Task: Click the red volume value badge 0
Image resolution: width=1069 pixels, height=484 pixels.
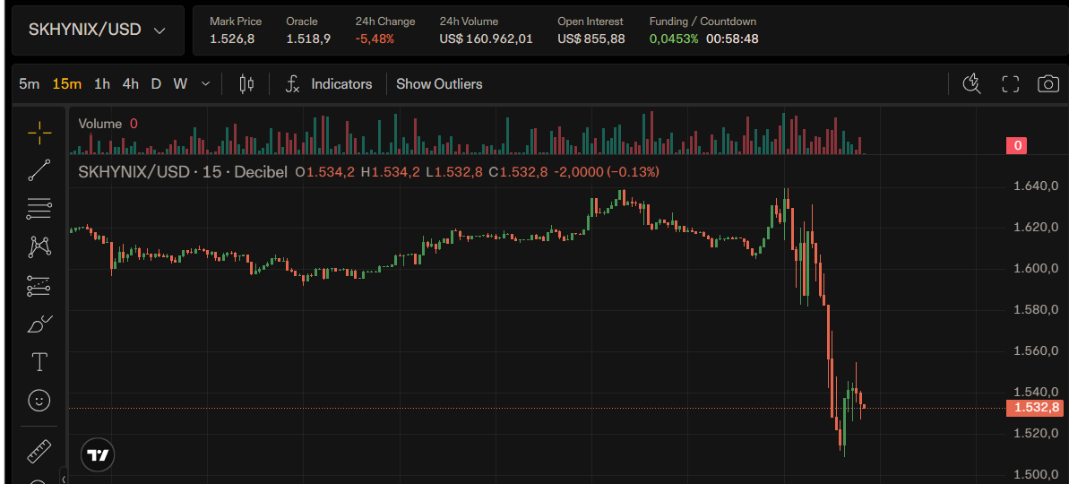Action: [x=1016, y=145]
